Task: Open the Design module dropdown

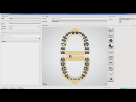Action: [x=79, y=22]
